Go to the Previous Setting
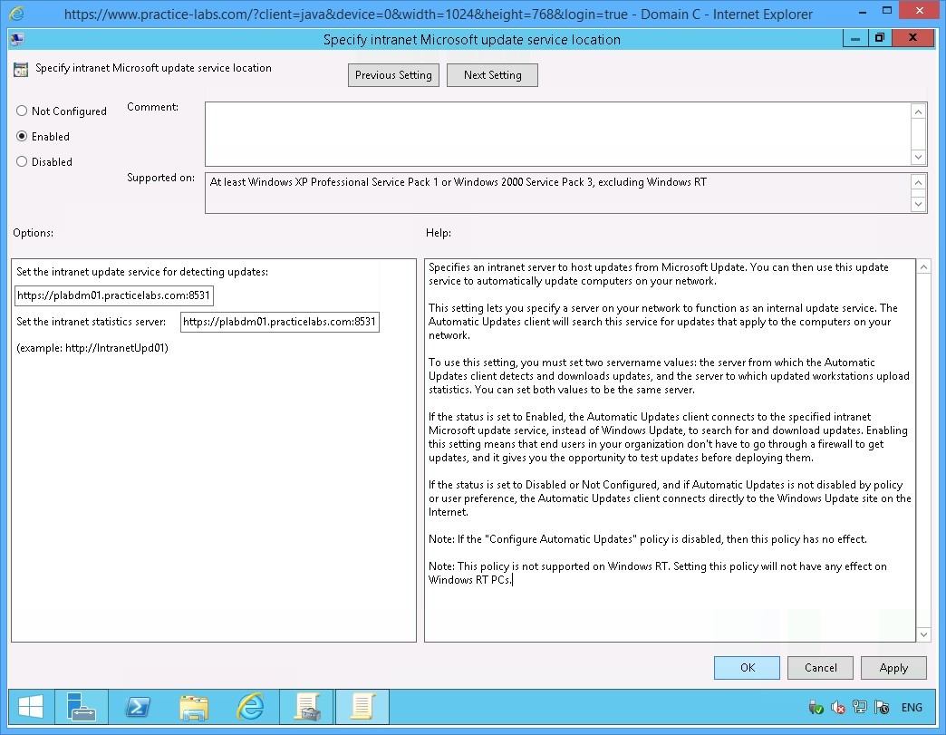946x735 pixels. pos(393,75)
